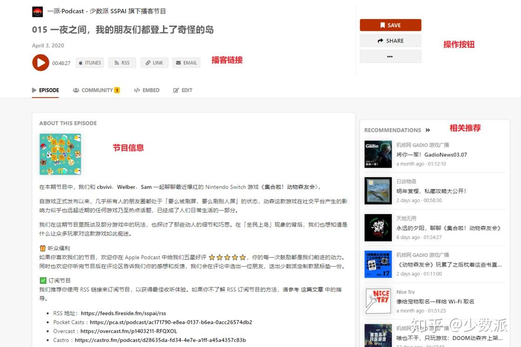Copy the episode via the LINK button
Viewport: 521px width, 347px height.
point(154,63)
